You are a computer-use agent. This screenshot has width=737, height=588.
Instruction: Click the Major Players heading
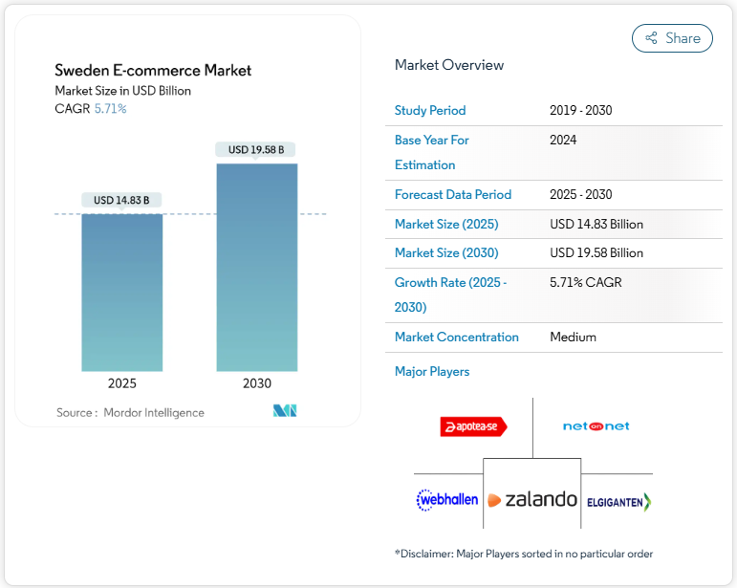(x=432, y=372)
